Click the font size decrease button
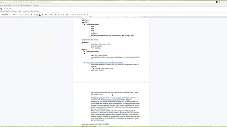 23,14
